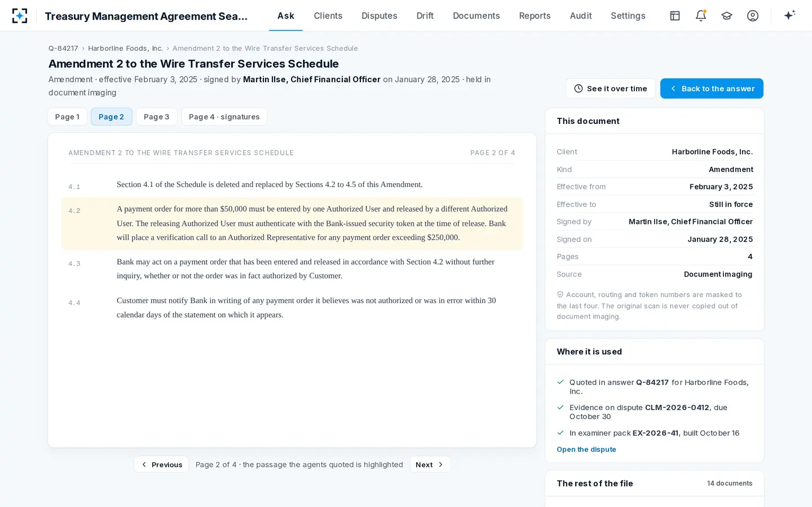
Task: Click Signed on value January 28, 2025
Action: pos(720,239)
